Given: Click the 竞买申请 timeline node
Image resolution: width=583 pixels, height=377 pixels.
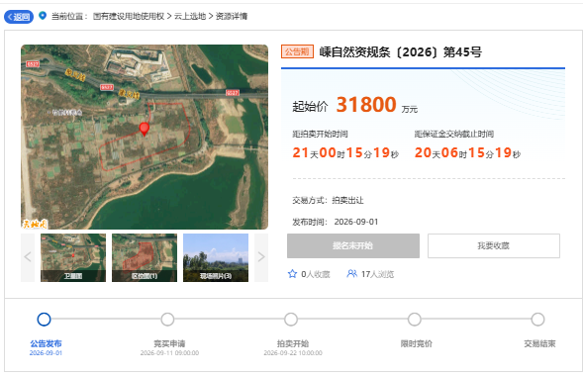Looking at the screenshot, I should [167, 320].
